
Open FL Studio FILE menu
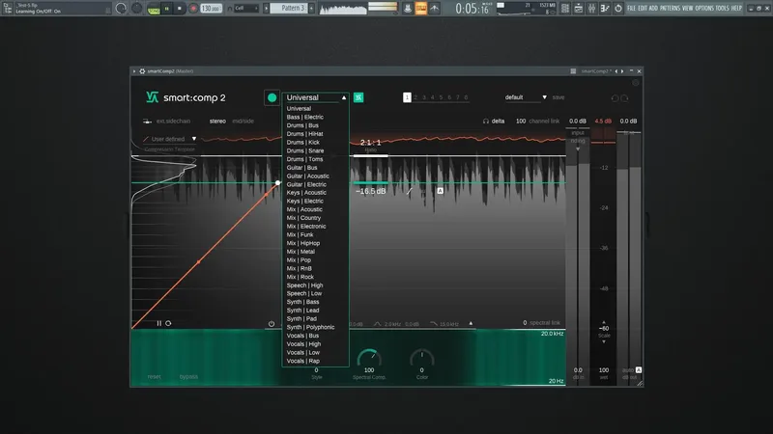point(631,9)
